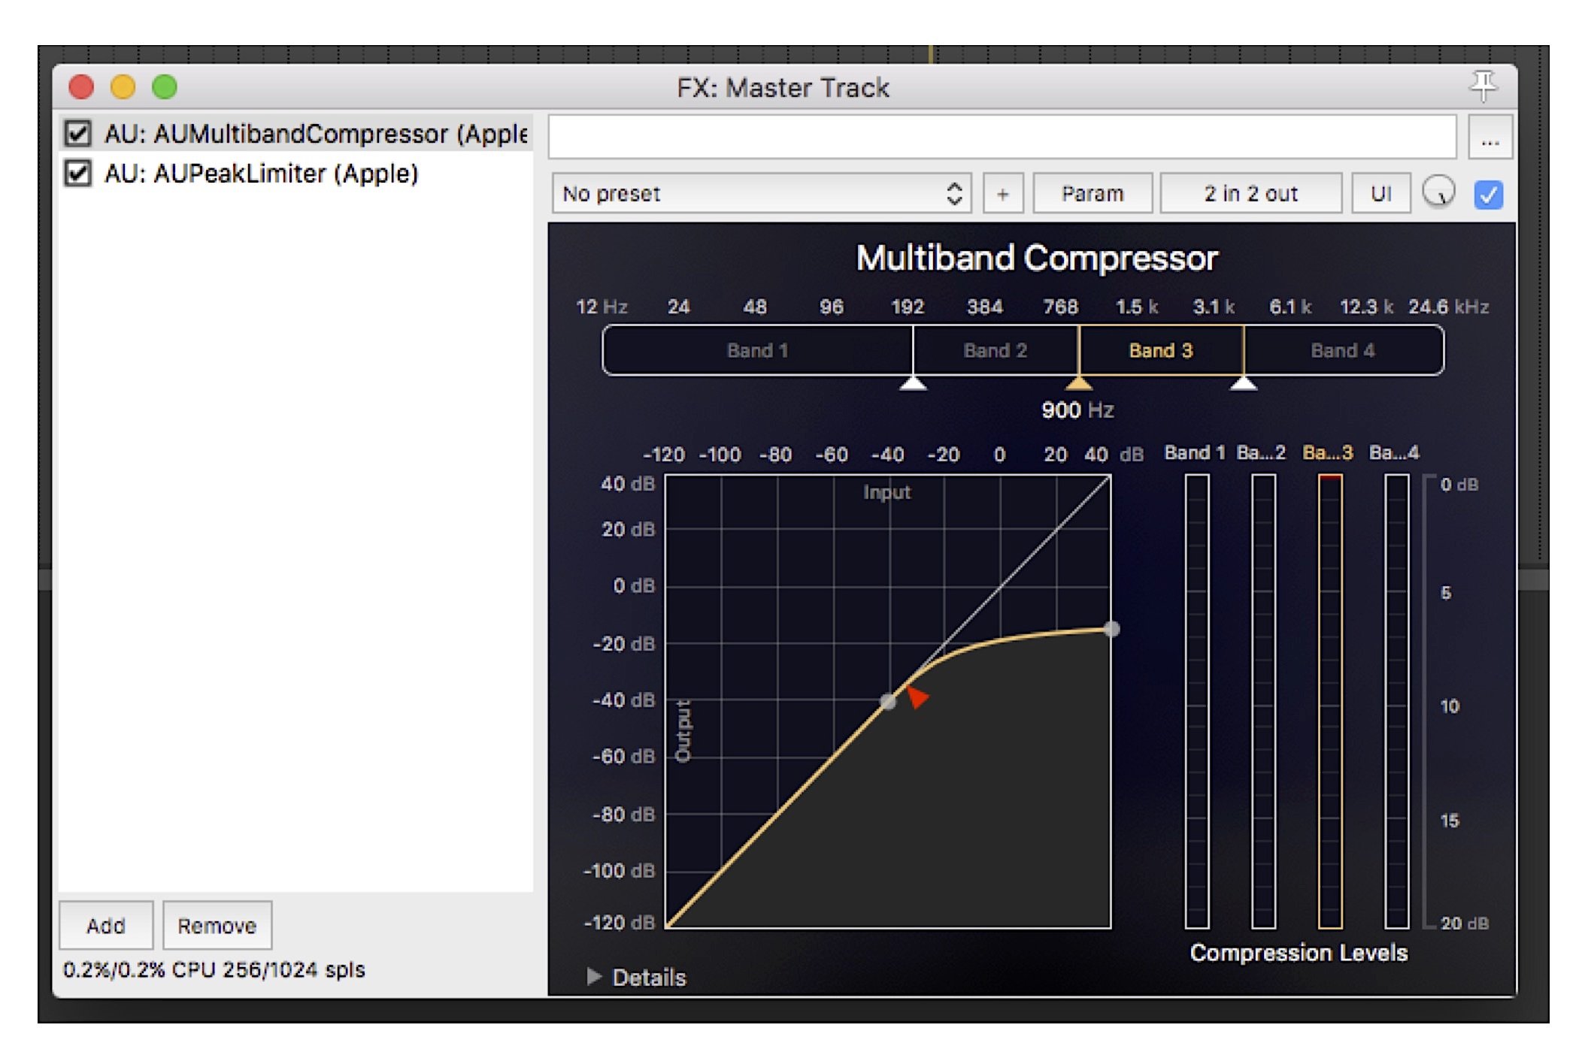Click the curve endpoint handle at right edge

click(x=1111, y=629)
